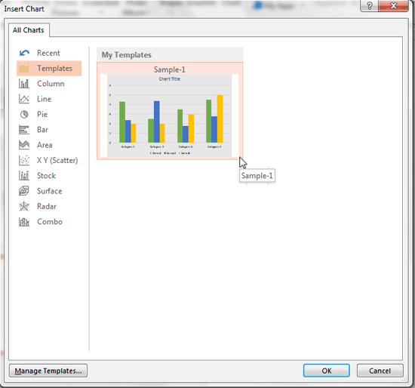Choose the Templates category label
Screen dimensions: 415x388
coord(54,69)
